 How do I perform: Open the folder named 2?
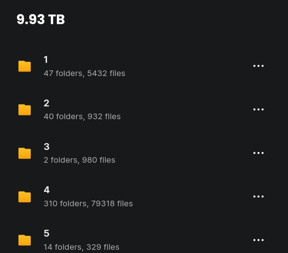click(x=46, y=103)
